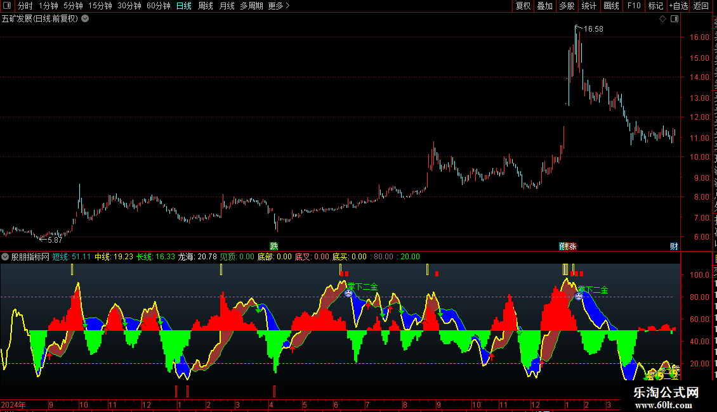
Task: Click the 底叉: 0.00 indicator value
Action: (x=312, y=257)
